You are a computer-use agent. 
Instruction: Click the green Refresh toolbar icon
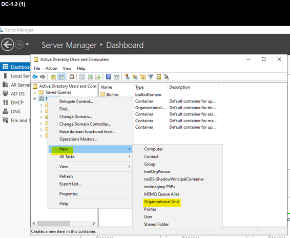coord(90,76)
